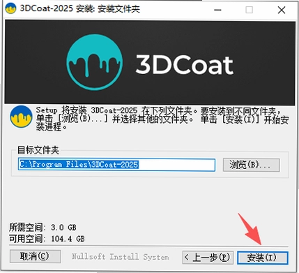
Task: Click the yellow-blue 3DCoat icon beside Setup text
Action: pos(21,117)
